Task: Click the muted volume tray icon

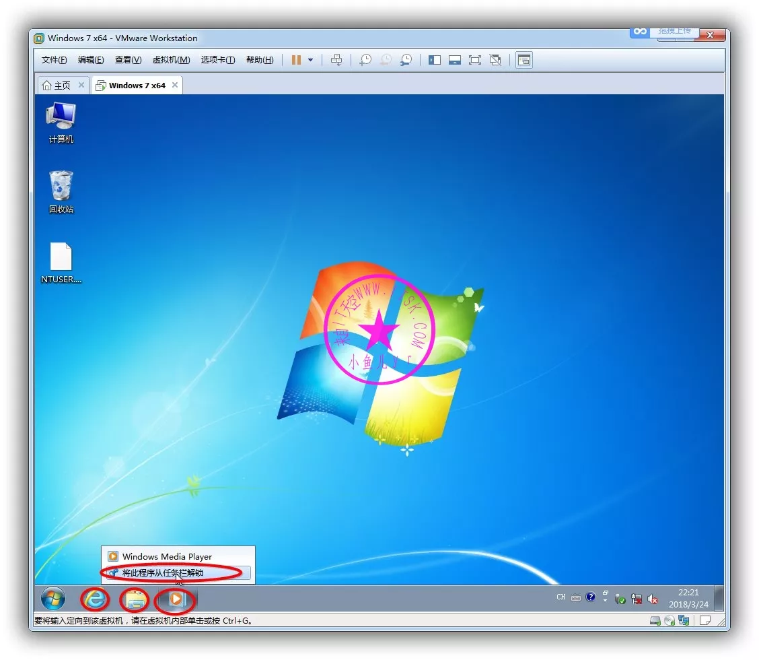Action: click(x=653, y=598)
